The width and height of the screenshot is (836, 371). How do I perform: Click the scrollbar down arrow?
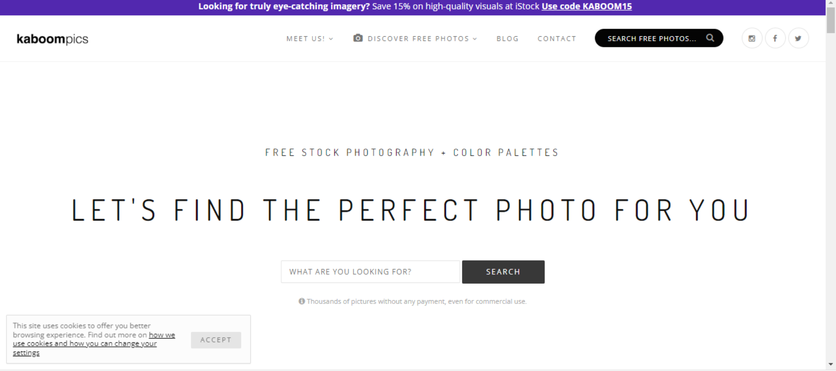(x=831, y=364)
